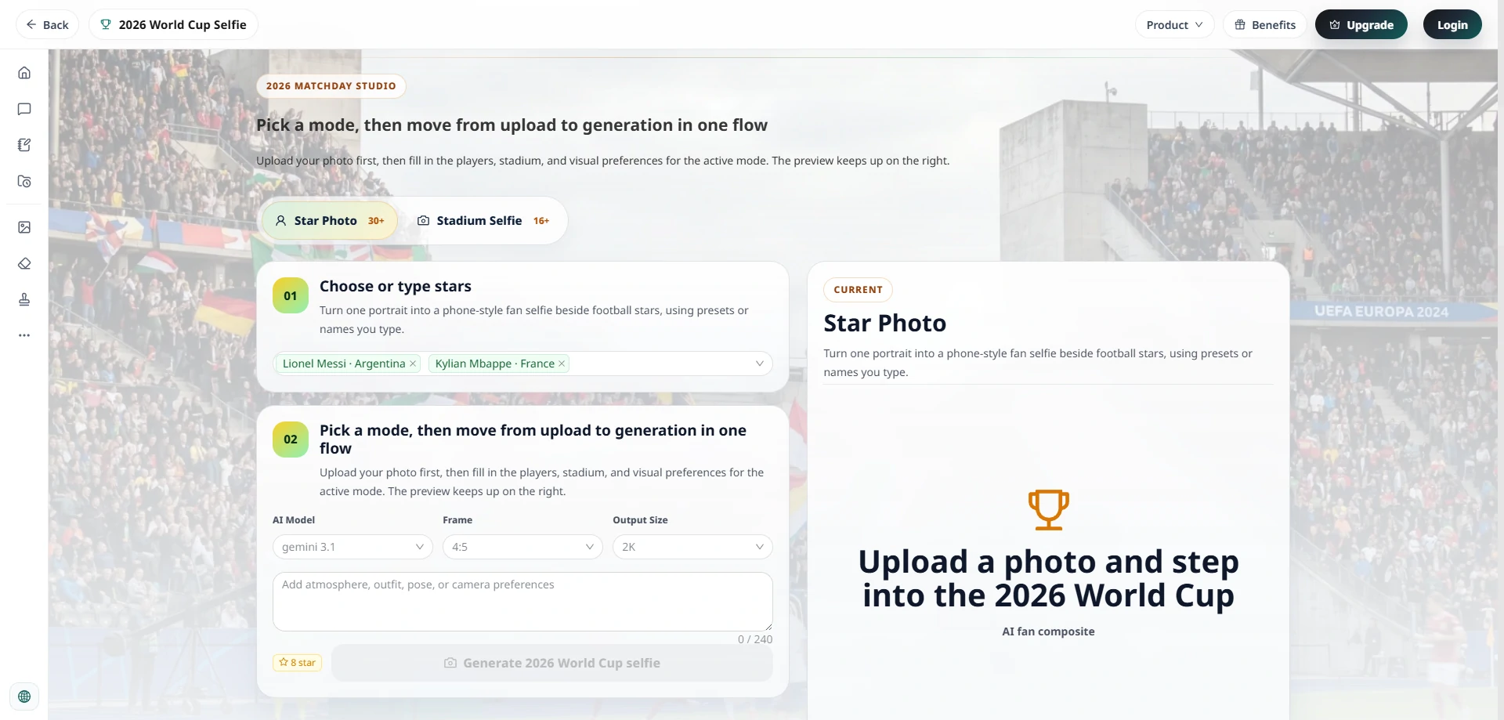This screenshot has width=1504, height=720.
Task: Click the stamp sidebar icon
Action: click(x=24, y=299)
